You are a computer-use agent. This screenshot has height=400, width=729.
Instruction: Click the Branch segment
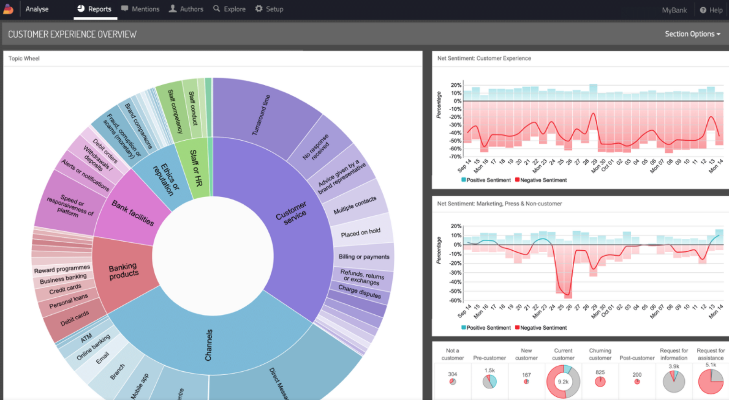click(x=117, y=372)
